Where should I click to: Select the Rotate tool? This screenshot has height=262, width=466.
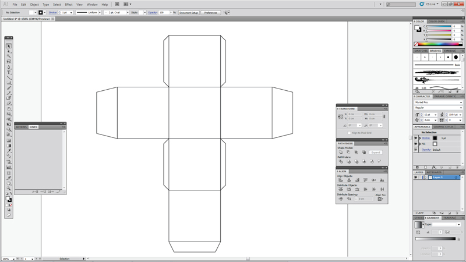[x=9, y=109]
